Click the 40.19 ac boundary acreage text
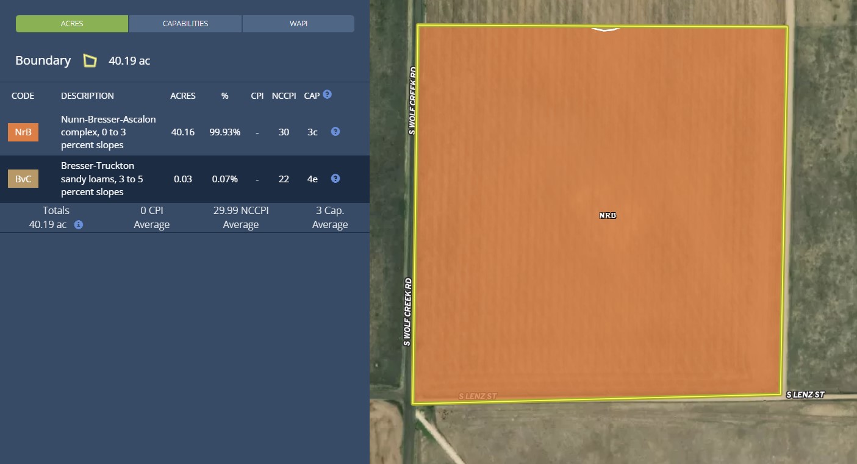The height and width of the screenshot is (464, 857). click(129, 61)
